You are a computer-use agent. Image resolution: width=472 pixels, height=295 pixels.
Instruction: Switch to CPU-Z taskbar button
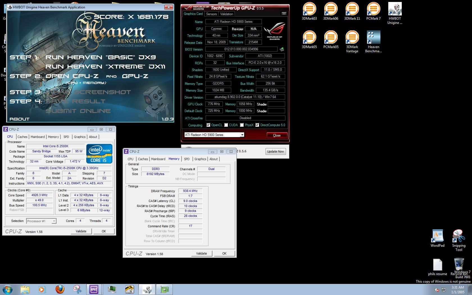(94, 289)
